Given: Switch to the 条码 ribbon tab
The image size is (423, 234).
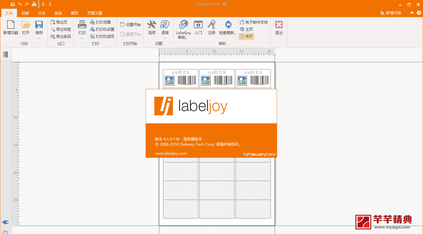Looking at the screenshot, I should [58, 13].
